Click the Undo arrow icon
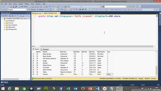161x91 pixels. 50,7
